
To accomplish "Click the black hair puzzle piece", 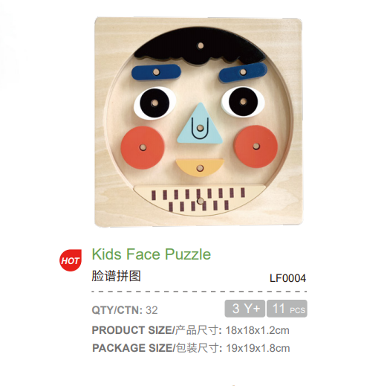I will [x=200, y=48].
